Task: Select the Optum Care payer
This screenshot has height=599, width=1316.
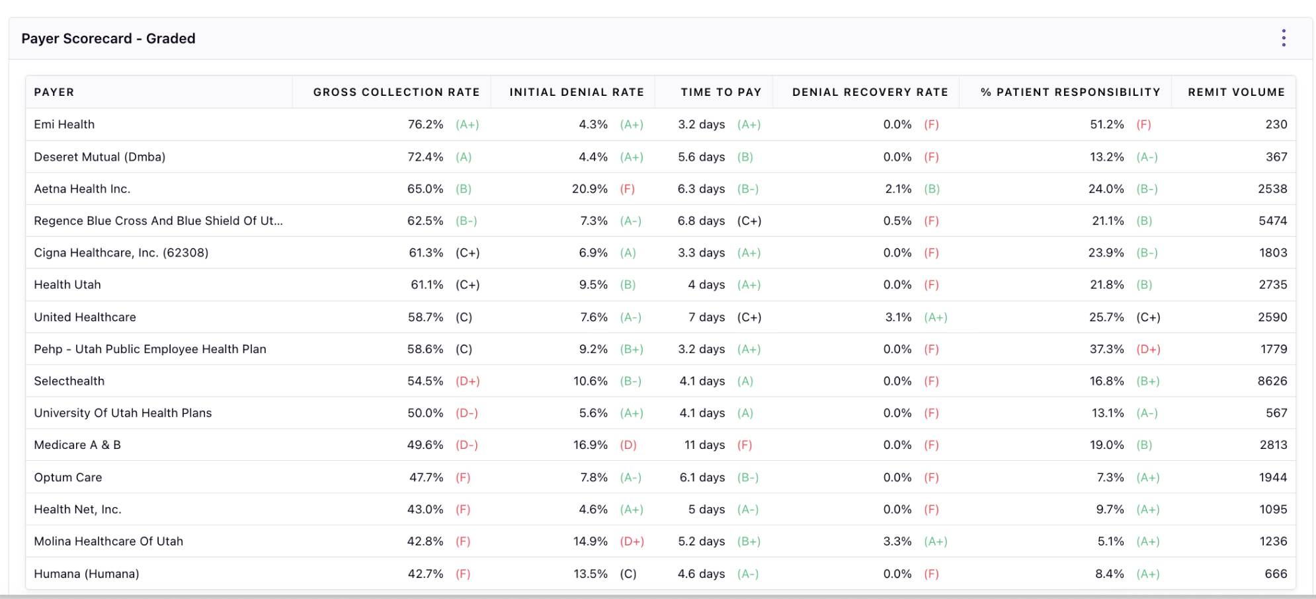Action: point(68,477)
